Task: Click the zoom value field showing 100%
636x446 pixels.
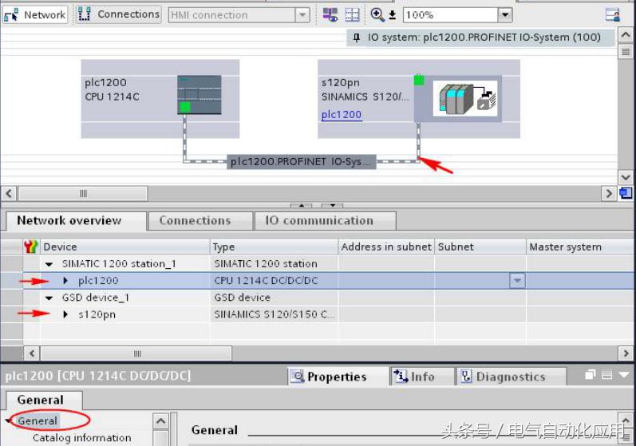Action: point(450,15)
